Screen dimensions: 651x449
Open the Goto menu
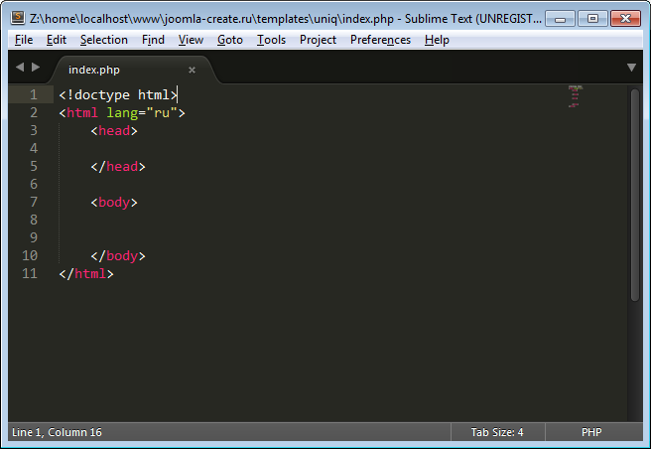(229, 40)
